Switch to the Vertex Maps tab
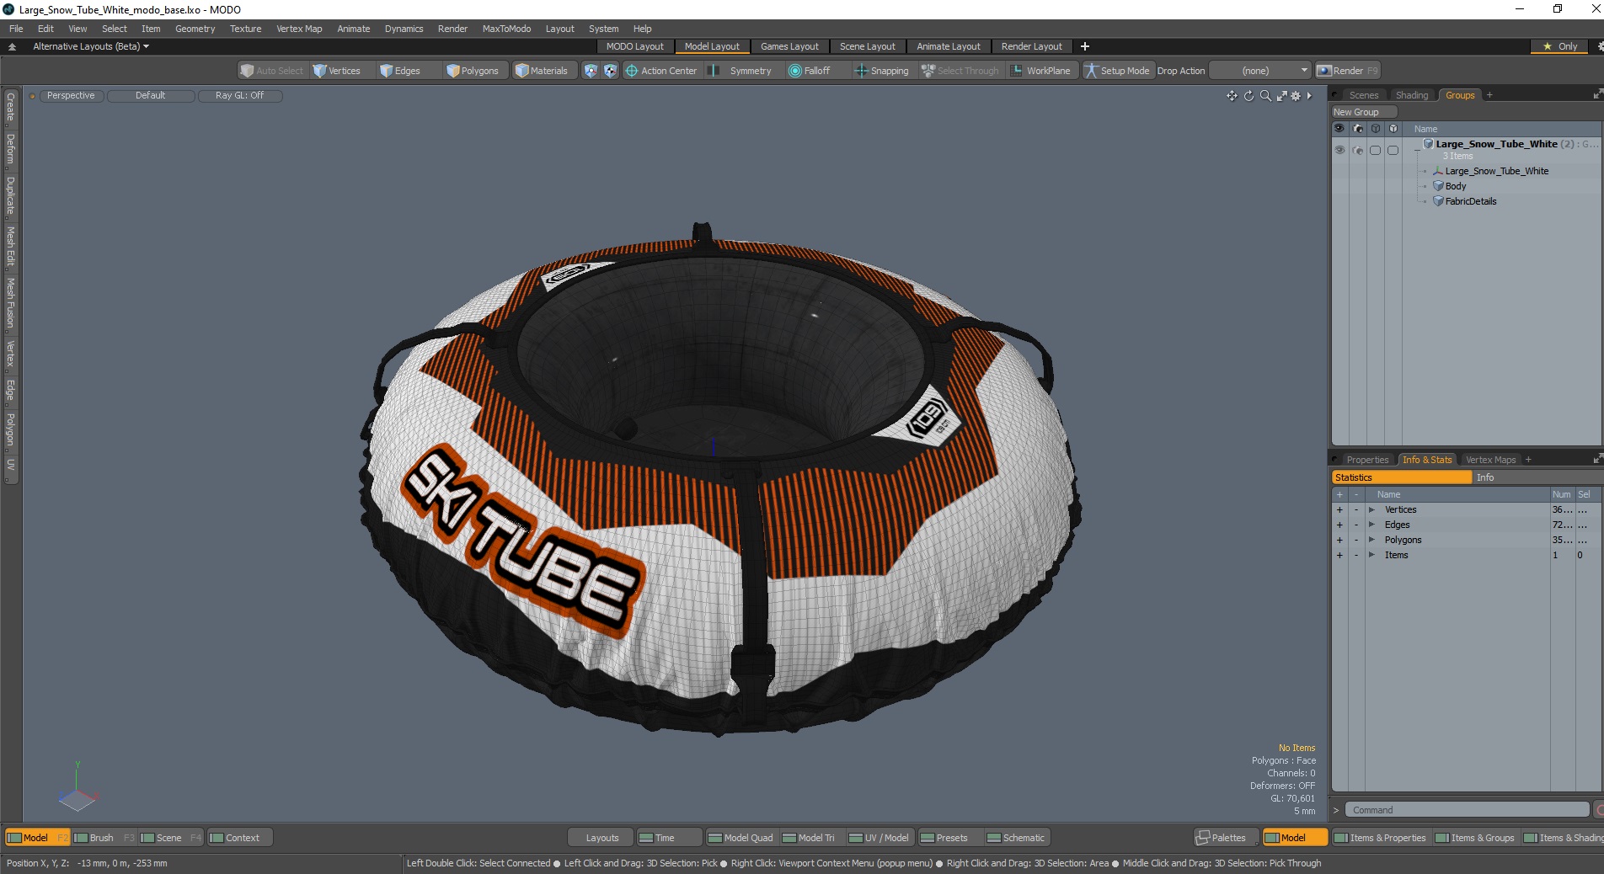Screen dimensions: 1604x874 pyautogui.click(x=1490, y=460)
